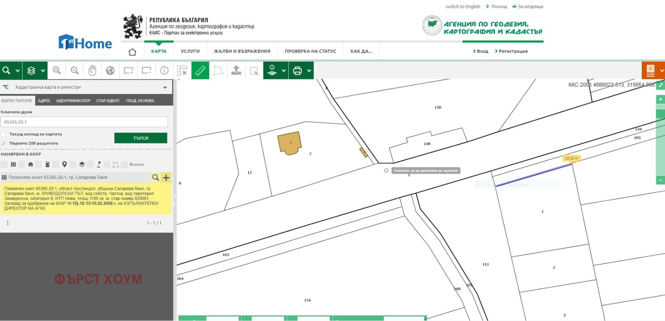This screenshot has height=321, width=665.
Task: Click the globe full extent icon
Action: pos(110,71)
